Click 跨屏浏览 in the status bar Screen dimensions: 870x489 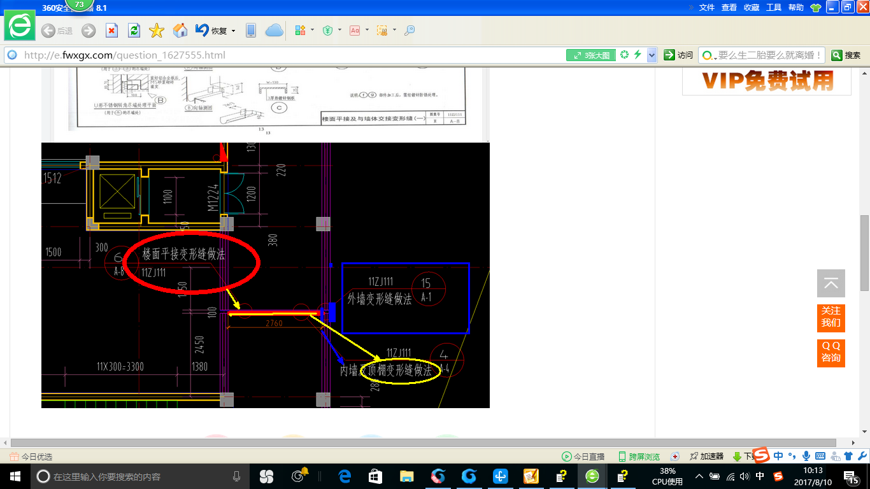pos(639,457)
